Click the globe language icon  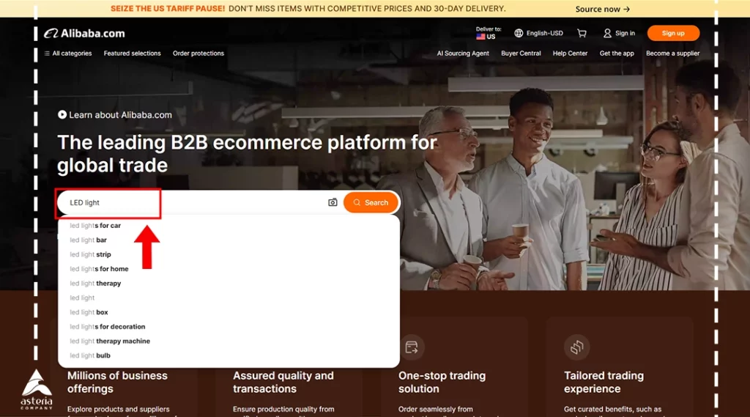click(519, 33)
